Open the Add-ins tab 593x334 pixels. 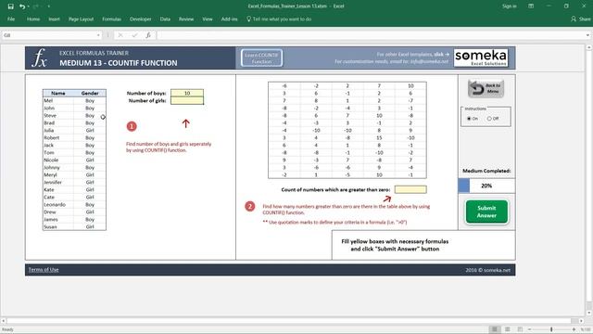[x=229, y=19]
